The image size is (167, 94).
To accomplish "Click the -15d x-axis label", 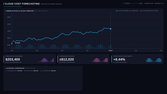I will 87,51.
